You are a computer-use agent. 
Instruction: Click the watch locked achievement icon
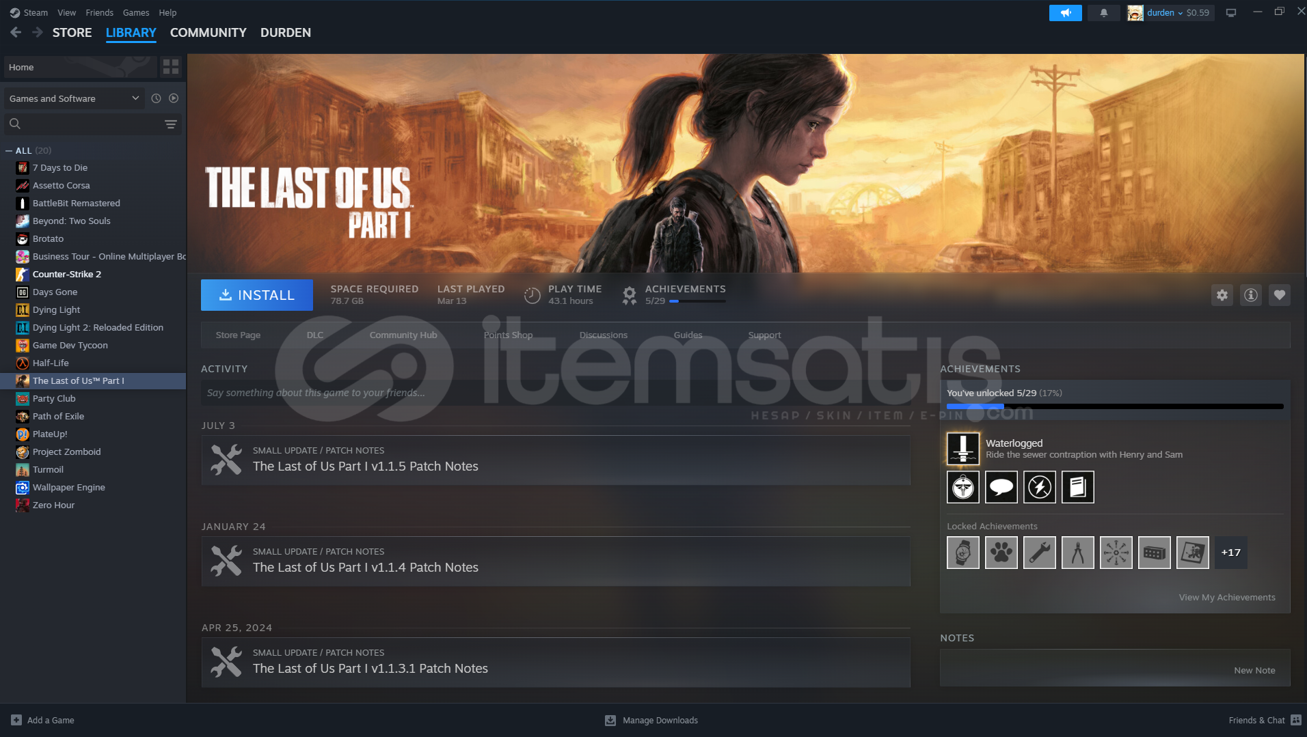coord(963,553)
